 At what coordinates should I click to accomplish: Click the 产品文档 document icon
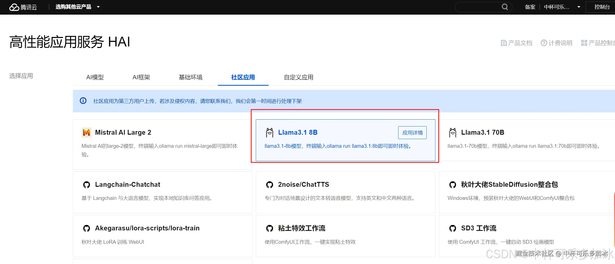pos(504,43)
